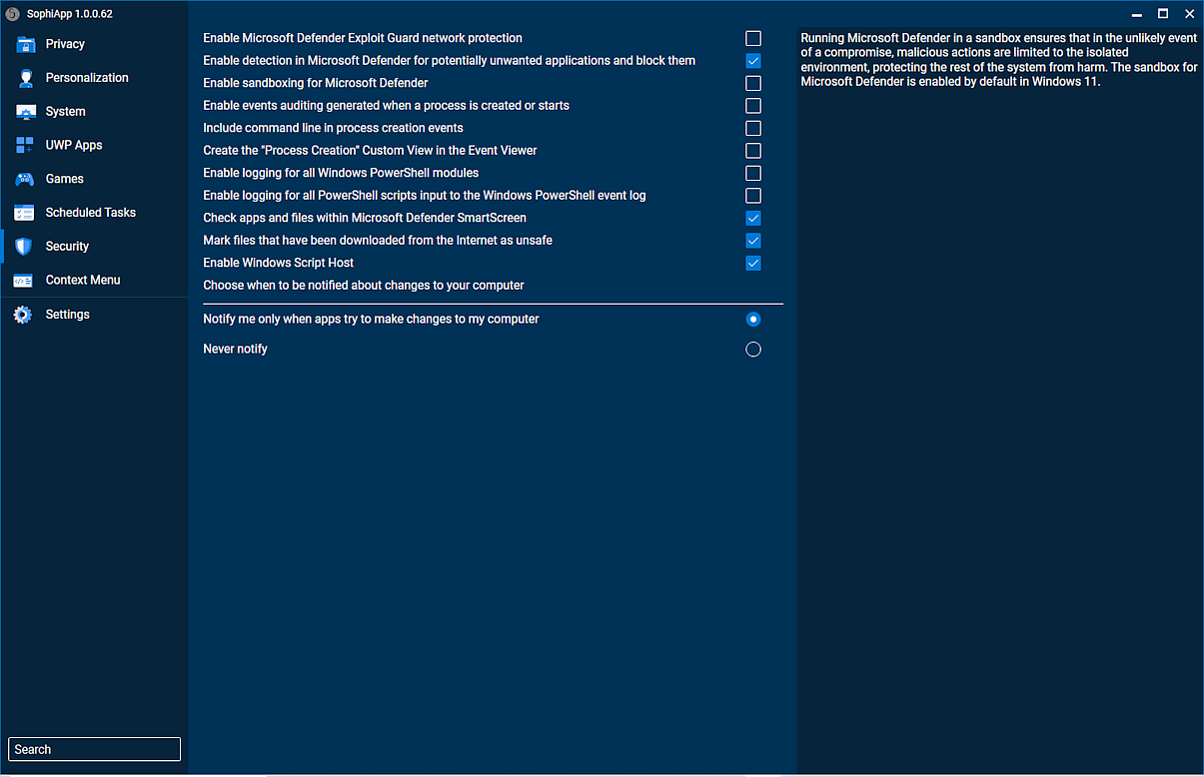Enable sandboxing for Microsoft Defender checkbox
This screenshot has height=777, width=1204.
[753, 83]
